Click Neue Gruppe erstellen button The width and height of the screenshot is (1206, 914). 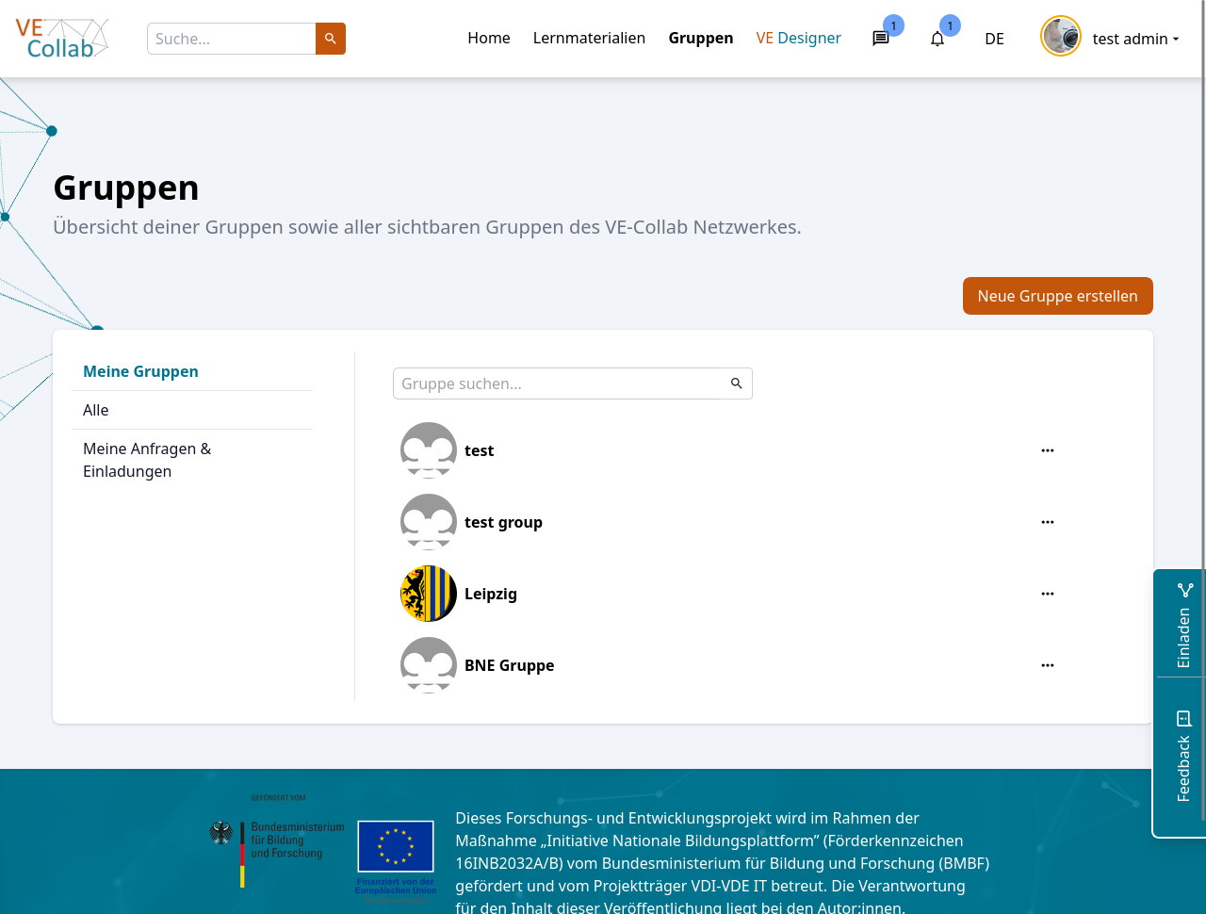[x=1058, y=296]
